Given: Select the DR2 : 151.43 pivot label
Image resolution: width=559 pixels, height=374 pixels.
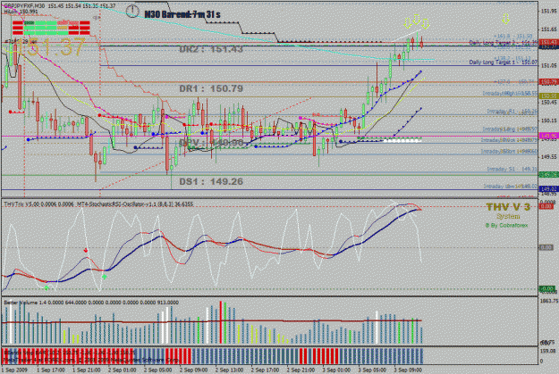Looking at the screenshot, I should tap(211, 49).
